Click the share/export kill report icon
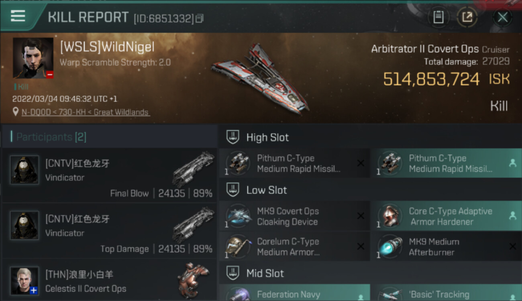This screenshot has width=522, height=301. tap(467, 17)
